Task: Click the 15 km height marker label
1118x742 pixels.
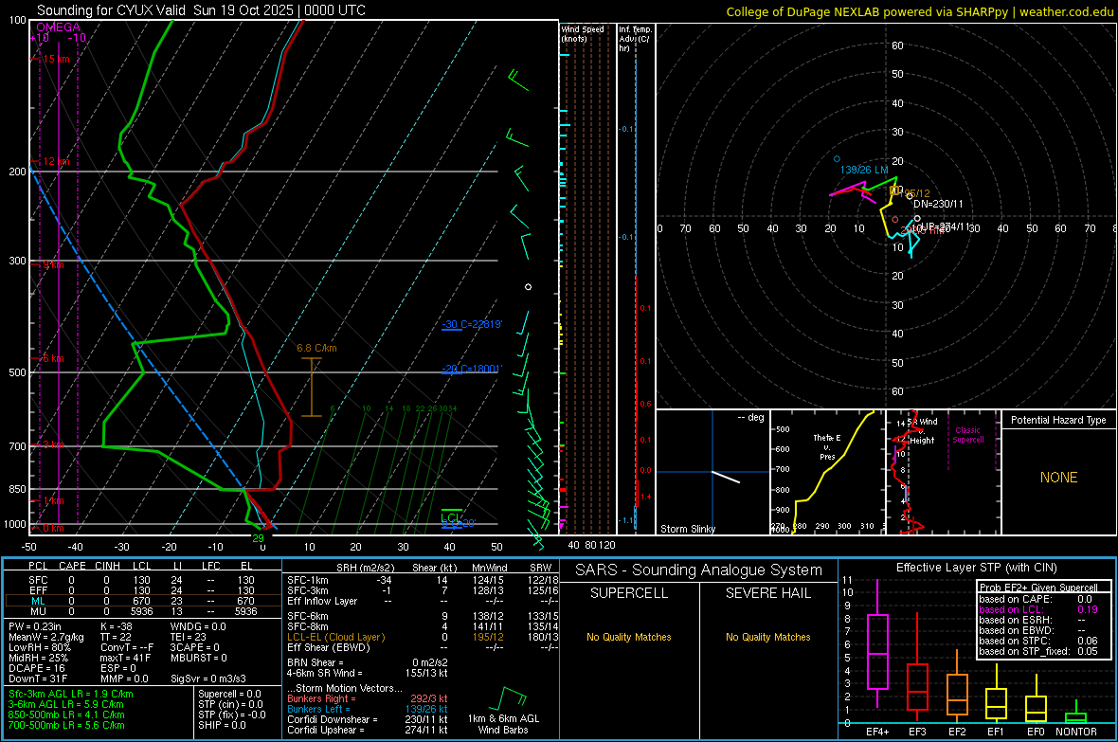Action: click(56, 59)
